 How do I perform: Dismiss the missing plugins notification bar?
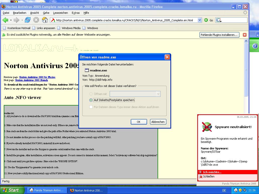[x=245, y=35]
